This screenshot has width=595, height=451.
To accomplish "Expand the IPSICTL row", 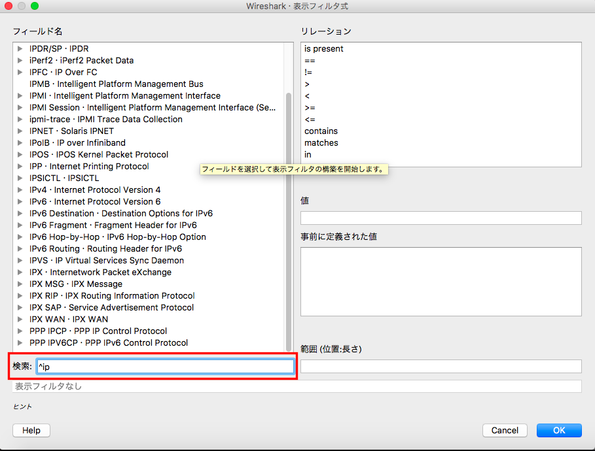I will pyautogui.click(x=20, y=178).
